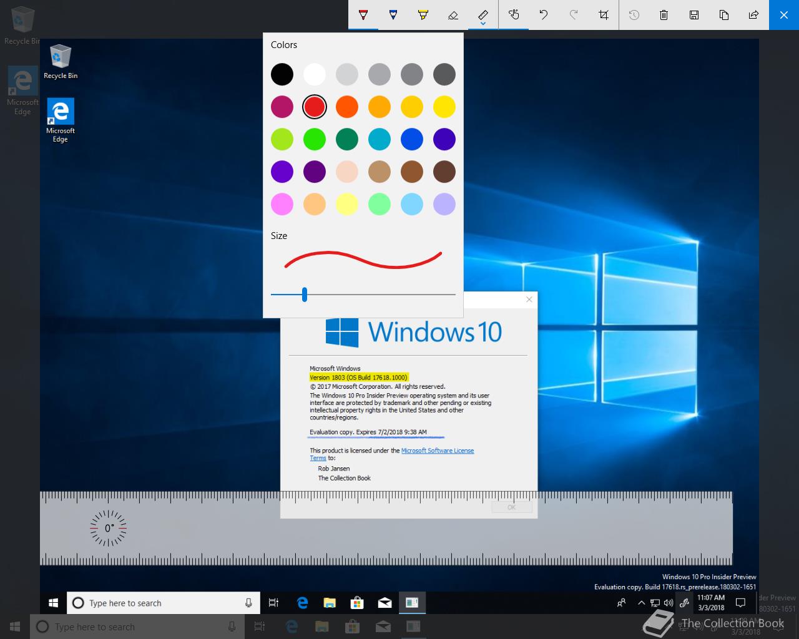Close the Screen Sketch overlay
Viewport: 799px width, 639px height.
[x=784, y=14]
